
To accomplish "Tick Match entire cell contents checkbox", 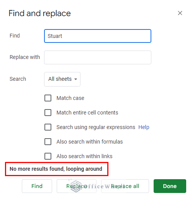I will [48, 113].
